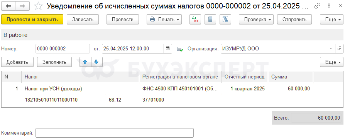Open the table Еще menu
This screenshot has height=140, width=345.
(331, 62)
